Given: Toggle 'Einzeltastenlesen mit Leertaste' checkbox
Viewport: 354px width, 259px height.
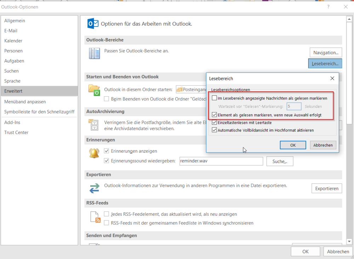Looking at the screenshot, I should 214,122.
